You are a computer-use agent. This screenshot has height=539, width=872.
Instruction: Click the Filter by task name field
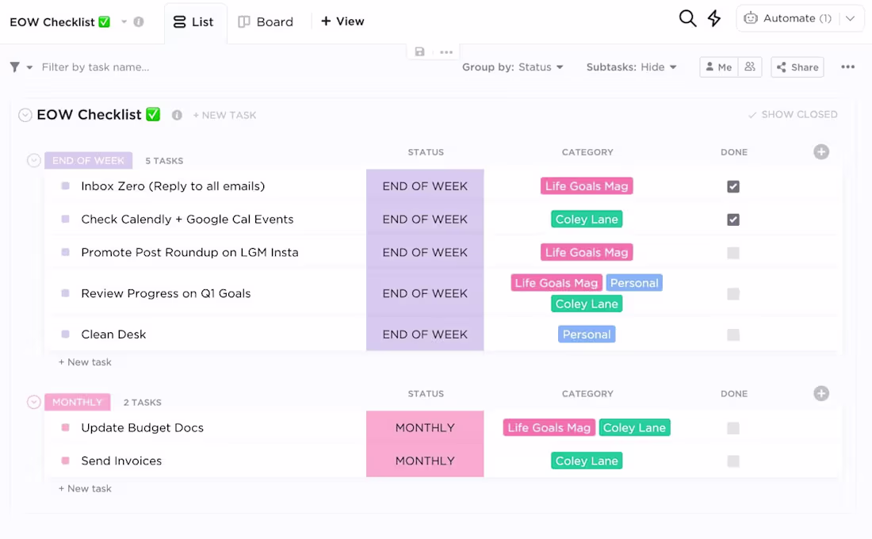click(x=95, y=67)
